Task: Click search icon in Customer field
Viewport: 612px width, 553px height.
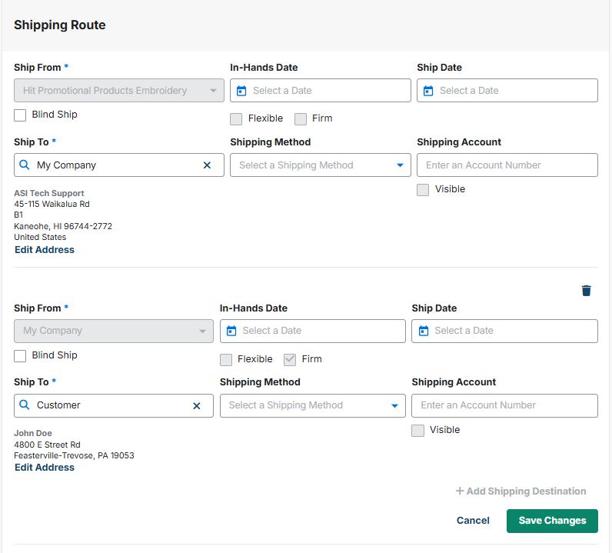Action: click(24, 405)
